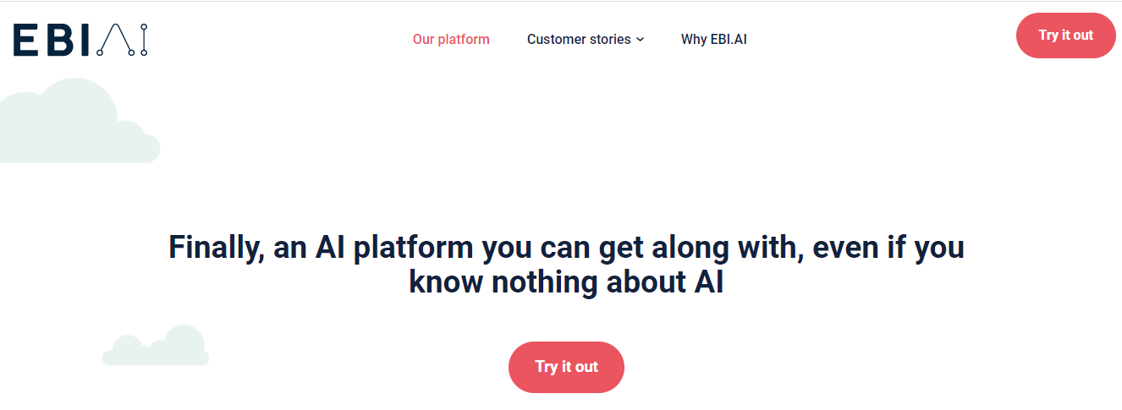Click the text 'know nothing about AI'
The height and width of the screenshot is (410, 1122).
pos(566,282)
